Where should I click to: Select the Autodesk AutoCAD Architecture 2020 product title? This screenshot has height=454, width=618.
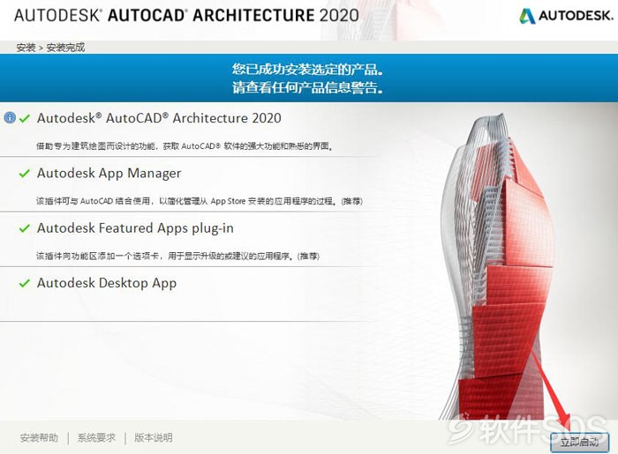pos(159,118)
